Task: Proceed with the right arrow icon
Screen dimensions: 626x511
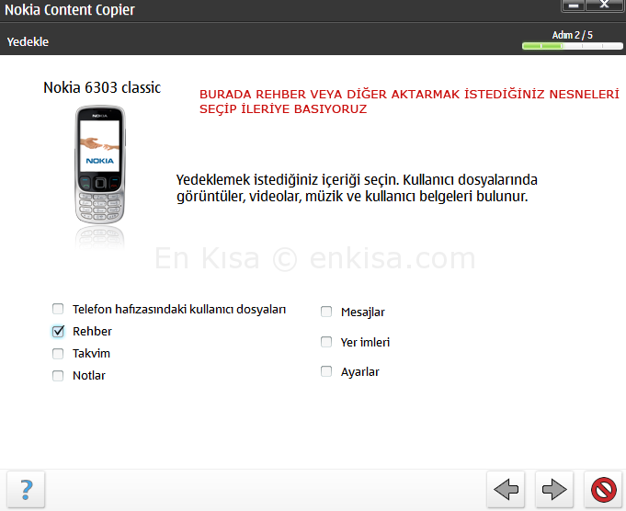Action: click(554, 490)
